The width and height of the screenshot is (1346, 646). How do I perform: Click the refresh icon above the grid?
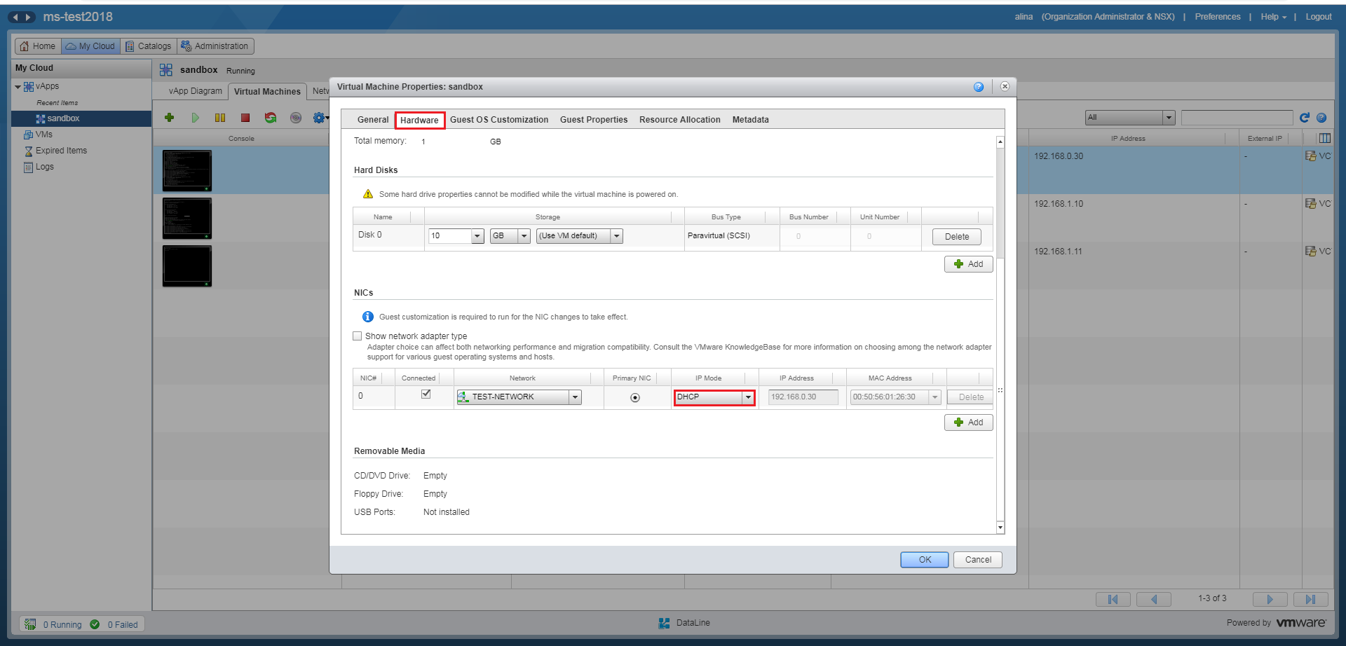click(x=1303, y=117)
